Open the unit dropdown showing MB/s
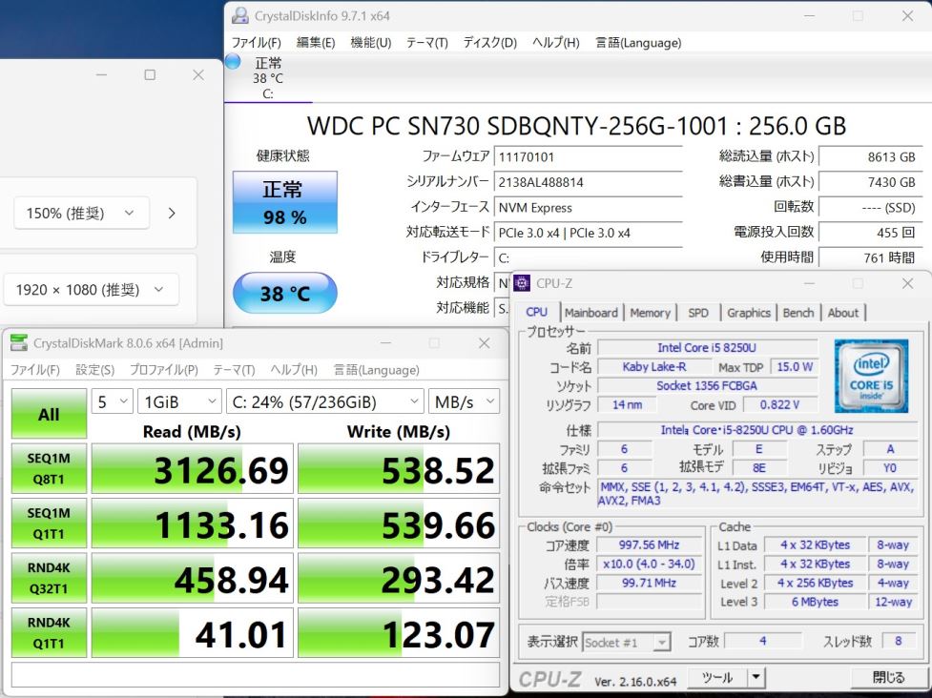The width and height of the screenshot is (932, 698). (x=464, y=401)
